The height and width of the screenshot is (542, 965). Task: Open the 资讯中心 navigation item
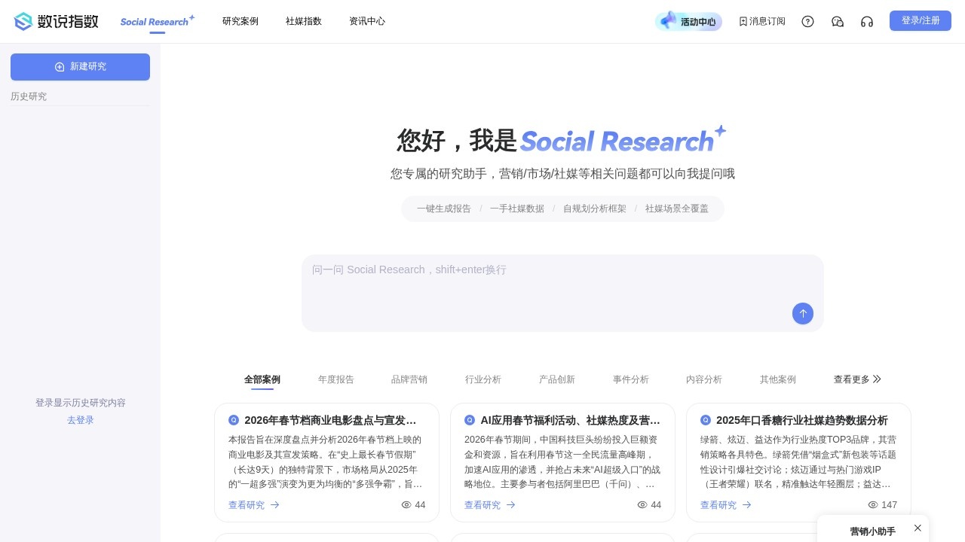[368, 21]
